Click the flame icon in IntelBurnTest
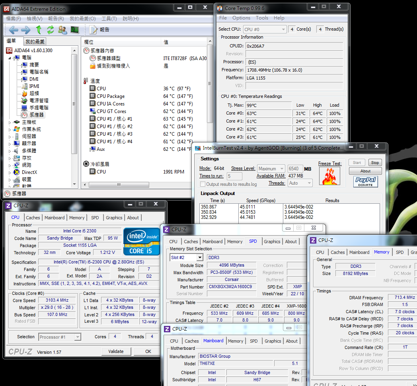This screenshot has height=386, width=417. click(x=329, y=176)
